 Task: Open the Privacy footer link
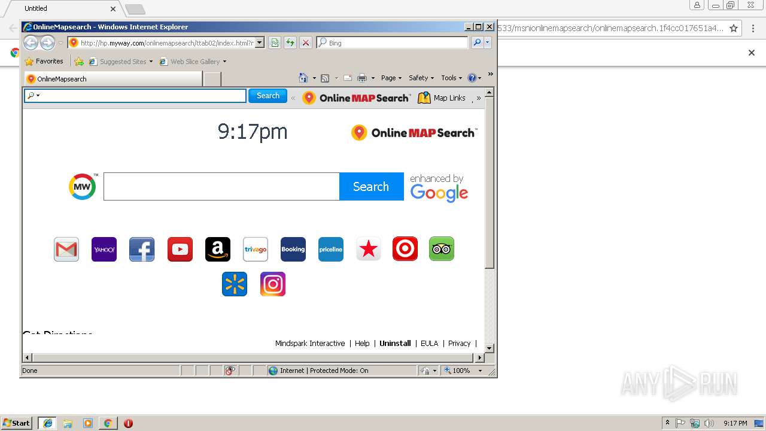[x=459, y=344]
